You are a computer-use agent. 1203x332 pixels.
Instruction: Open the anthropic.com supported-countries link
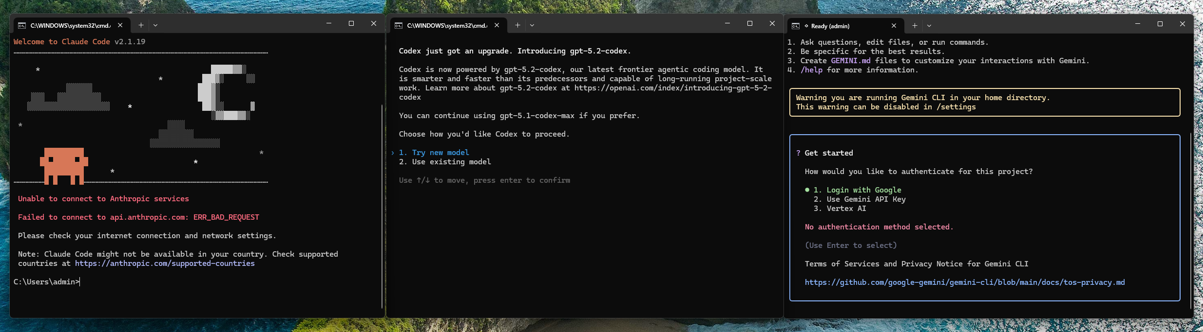[165, 263]
